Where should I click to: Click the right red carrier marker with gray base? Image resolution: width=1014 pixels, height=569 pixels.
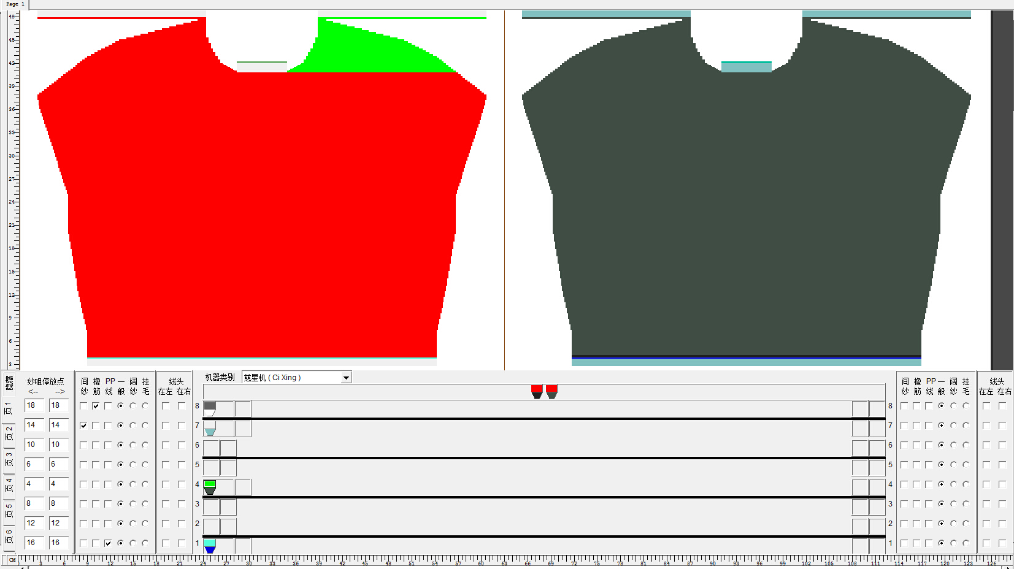pyautogui.click(x=551, y=391)
